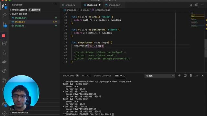Click shape.go in the breadcrumb
The height and width of the screenshot is (116, 207).
71,10
